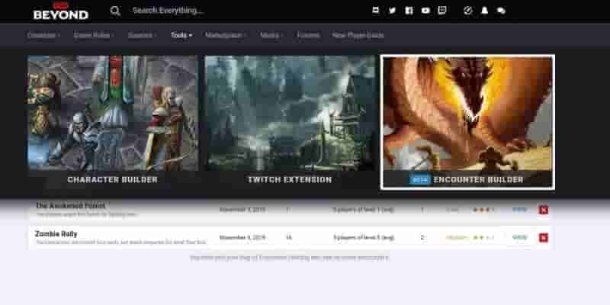View the Zombie Rally encounter
Viewport: 610px width, 305px height.
[x=519, y=237]
